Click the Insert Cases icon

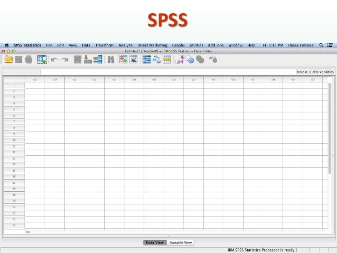coord(124,59)
